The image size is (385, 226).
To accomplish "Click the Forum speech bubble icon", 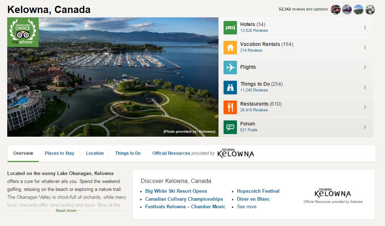I will click(x=230, y=127).
